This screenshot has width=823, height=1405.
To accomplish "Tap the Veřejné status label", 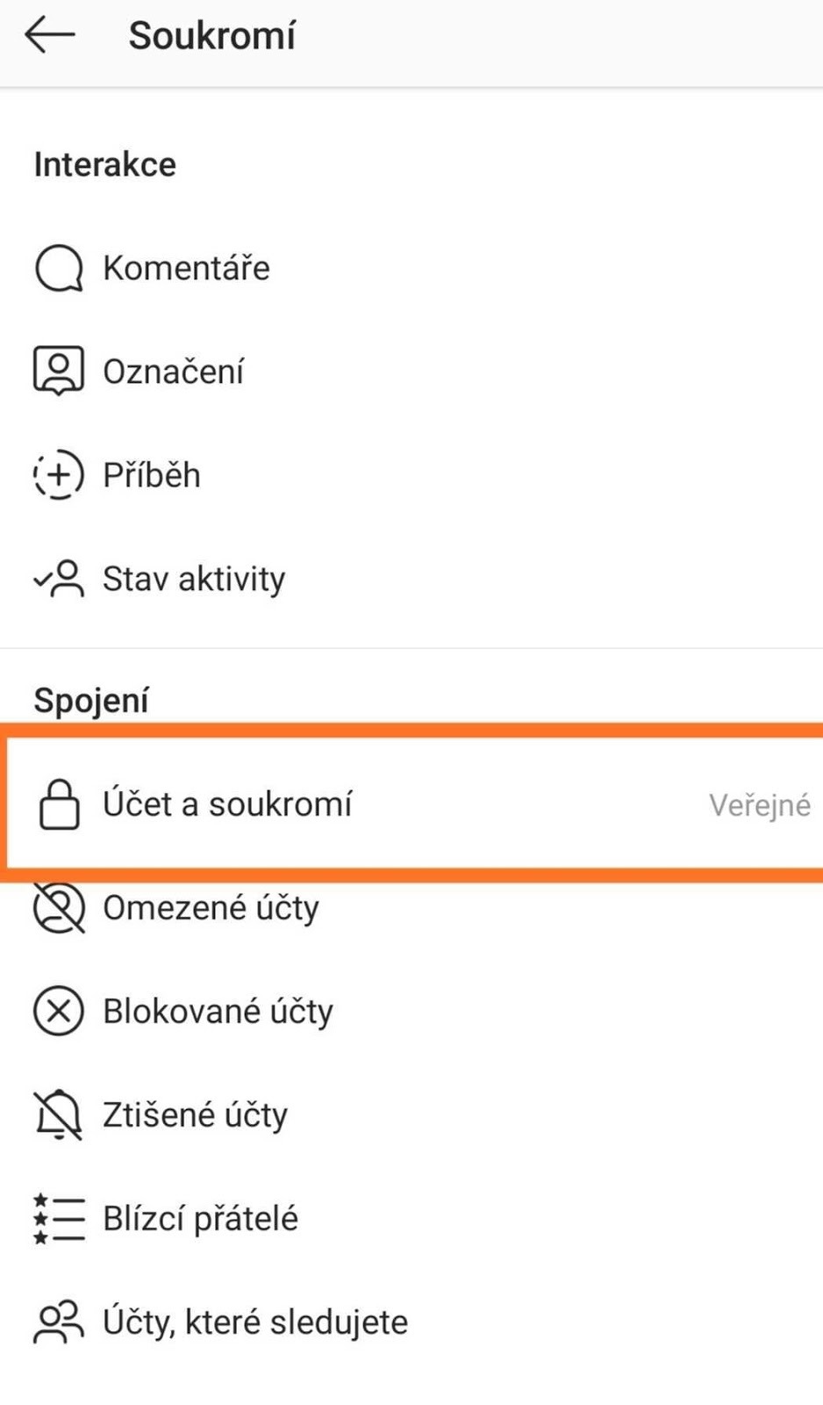I will (760, 805).
